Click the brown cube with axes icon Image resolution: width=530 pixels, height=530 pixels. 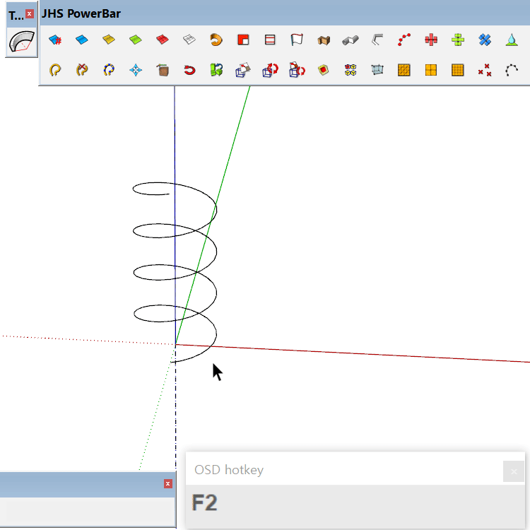pyautogui.click(x=163, y=70)
